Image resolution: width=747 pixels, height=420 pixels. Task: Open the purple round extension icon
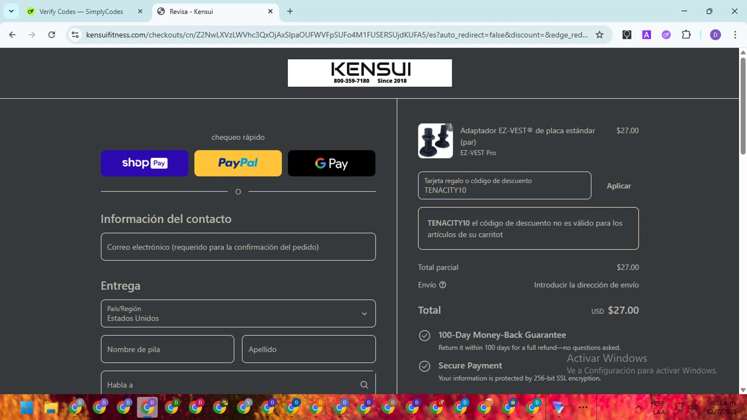pyautogui.click(x=666, y=35)
